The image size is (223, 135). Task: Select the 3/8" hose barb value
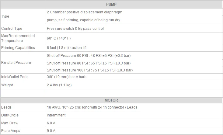point(67,77)
